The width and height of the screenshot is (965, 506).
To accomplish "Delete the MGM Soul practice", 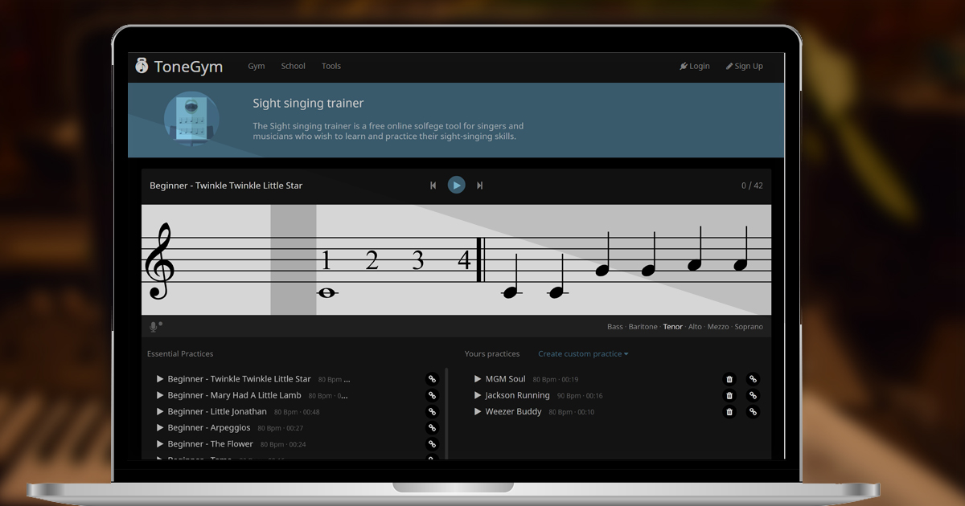I will (x=729, y=378).
